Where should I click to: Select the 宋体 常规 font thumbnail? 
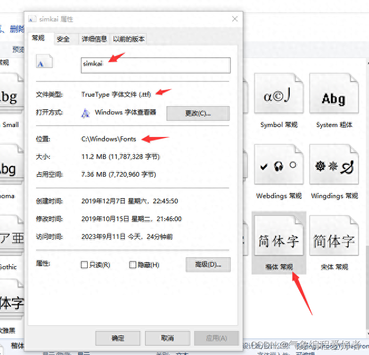pos(334,235)
